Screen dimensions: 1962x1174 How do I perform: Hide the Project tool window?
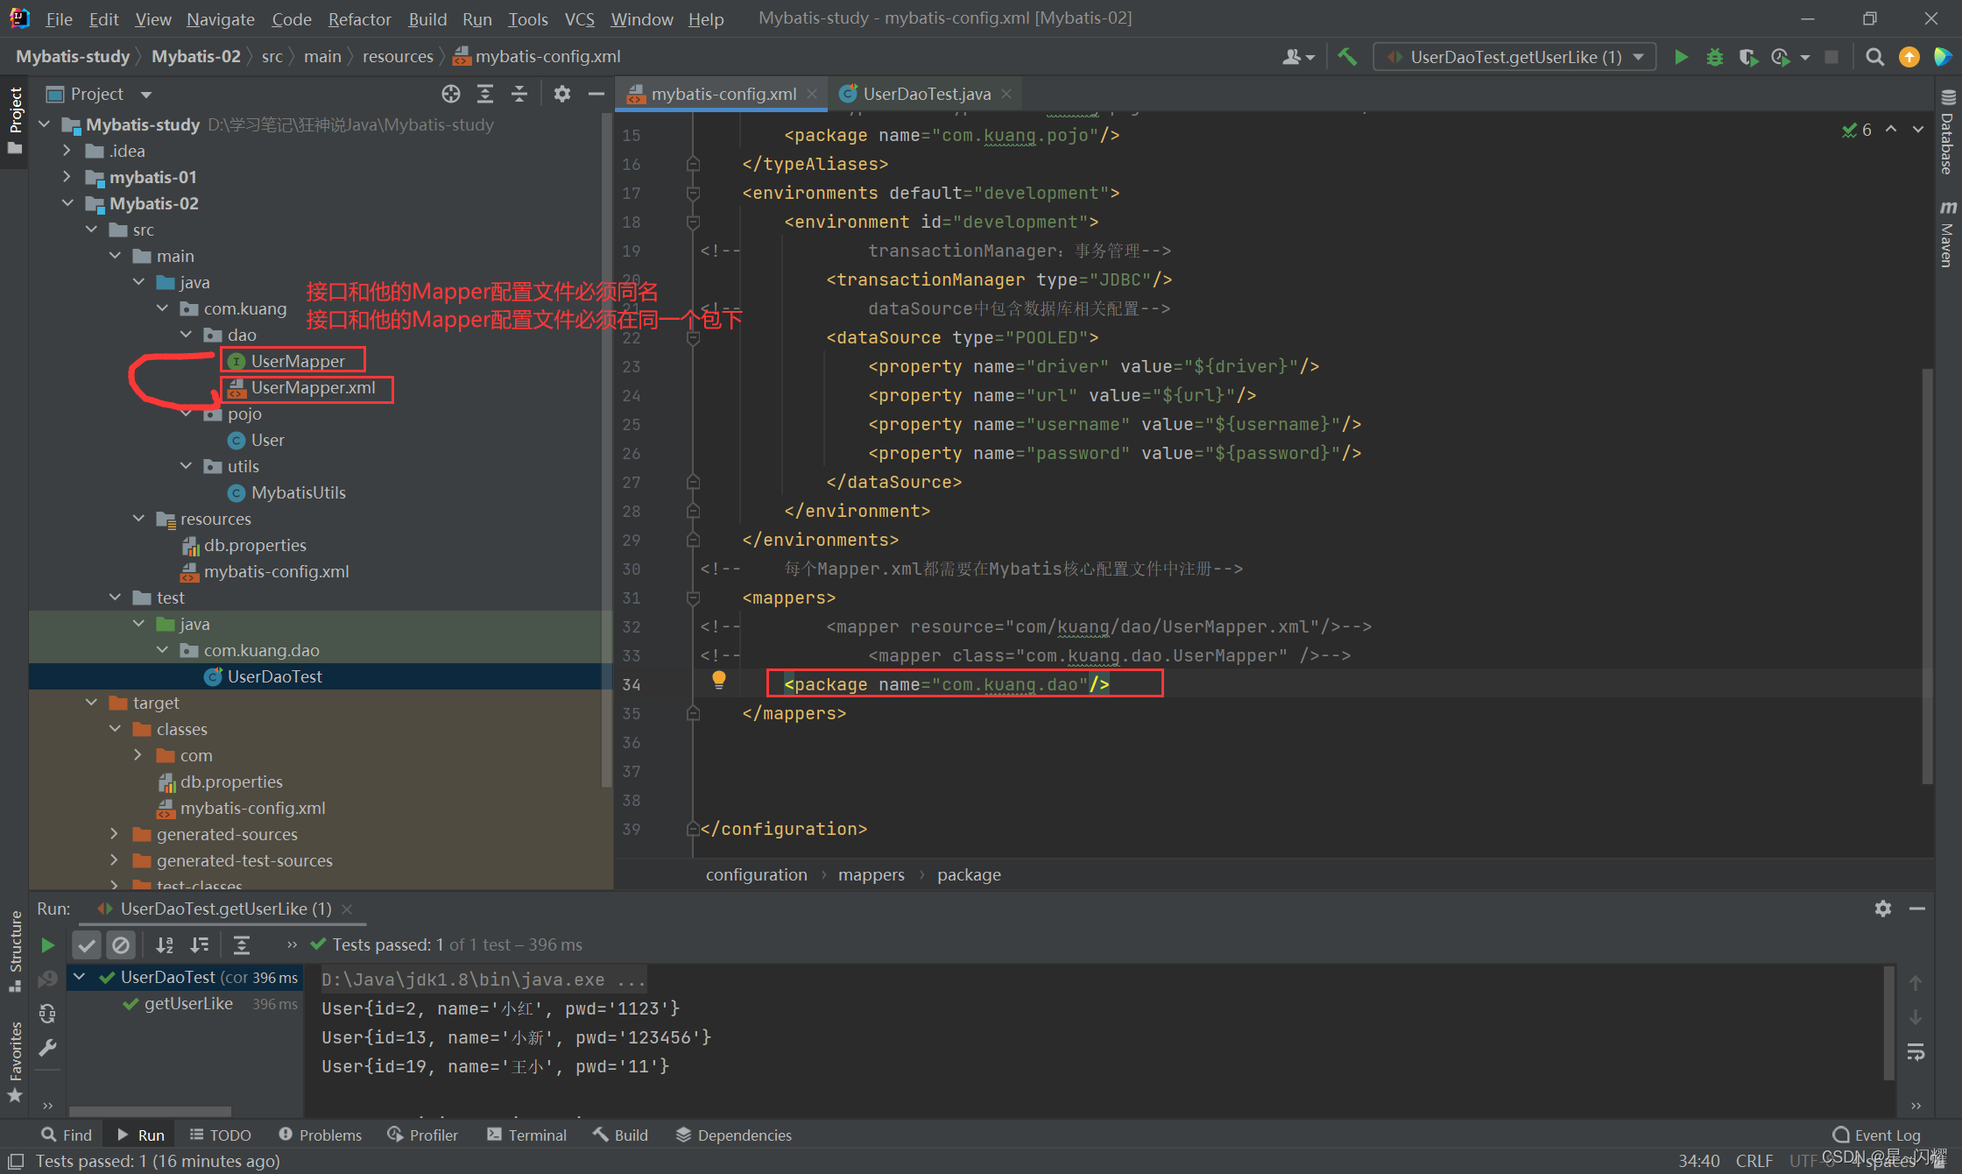tap(596, 94)
